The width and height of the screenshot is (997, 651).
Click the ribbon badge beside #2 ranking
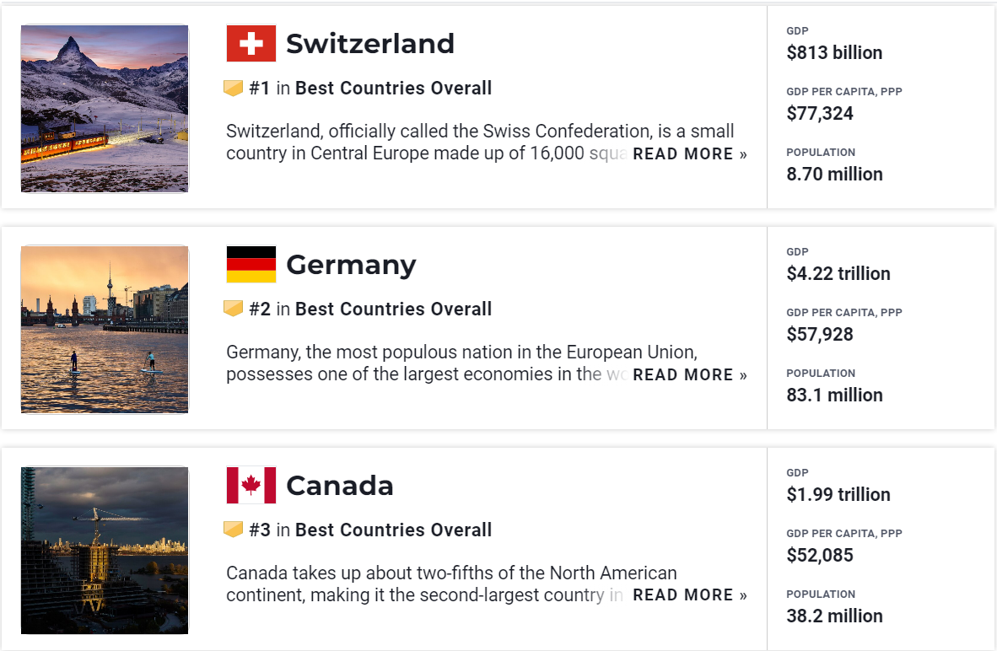[234, 309]
